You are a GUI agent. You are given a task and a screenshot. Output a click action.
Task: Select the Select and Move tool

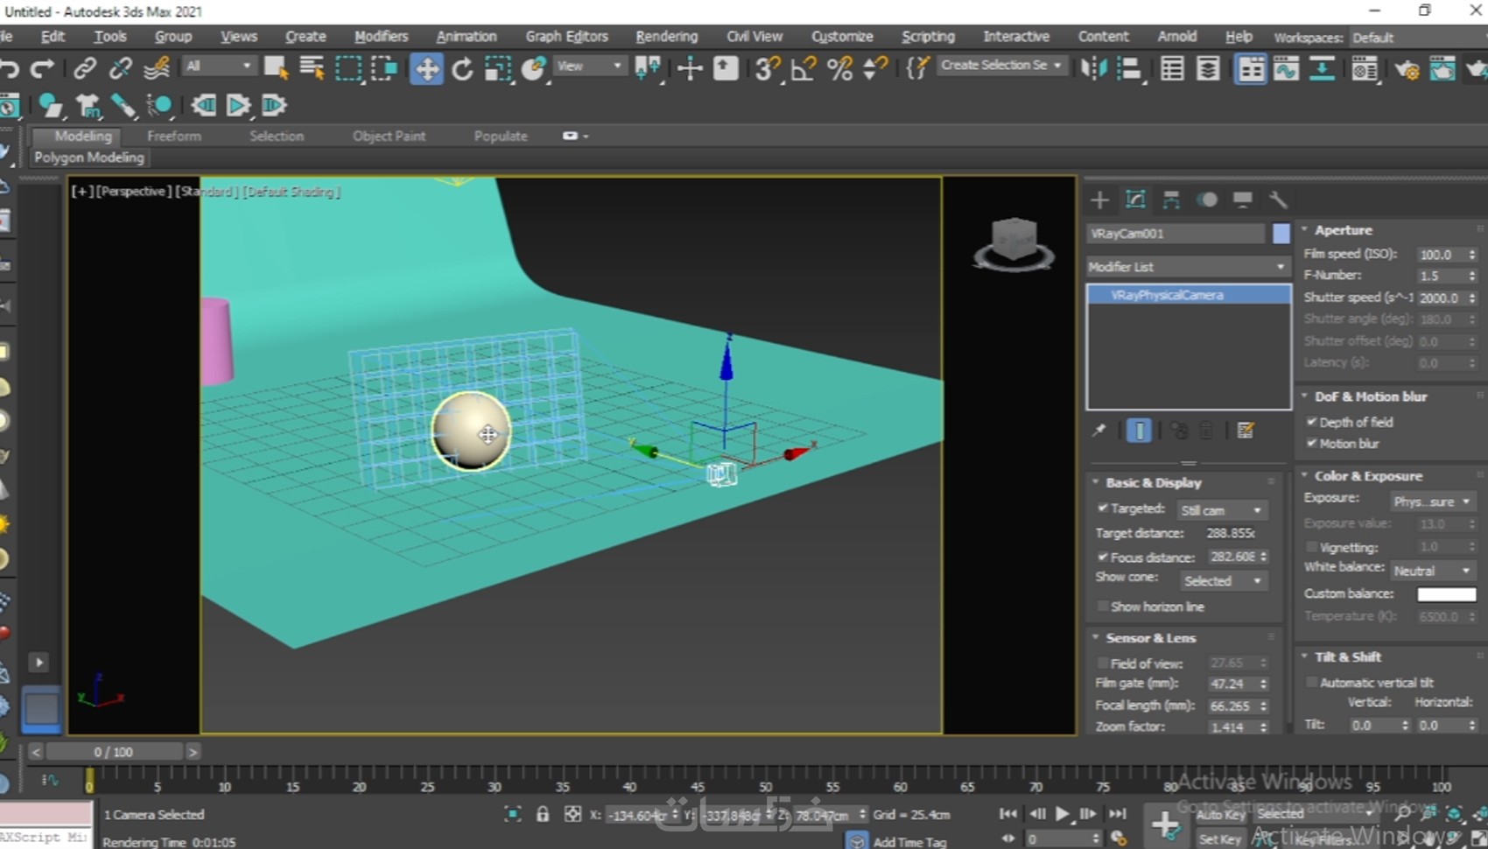tap(426, 69)
